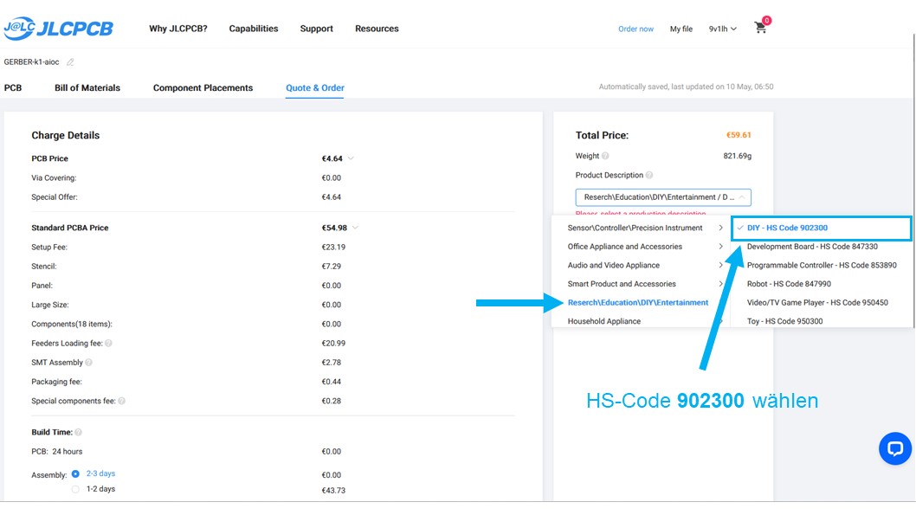
Task: Click the Order now link
Action: tap(635, 29)
